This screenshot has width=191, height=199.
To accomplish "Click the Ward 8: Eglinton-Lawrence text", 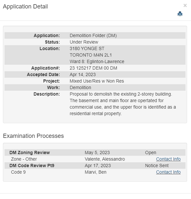I will [x=97, y=61].
